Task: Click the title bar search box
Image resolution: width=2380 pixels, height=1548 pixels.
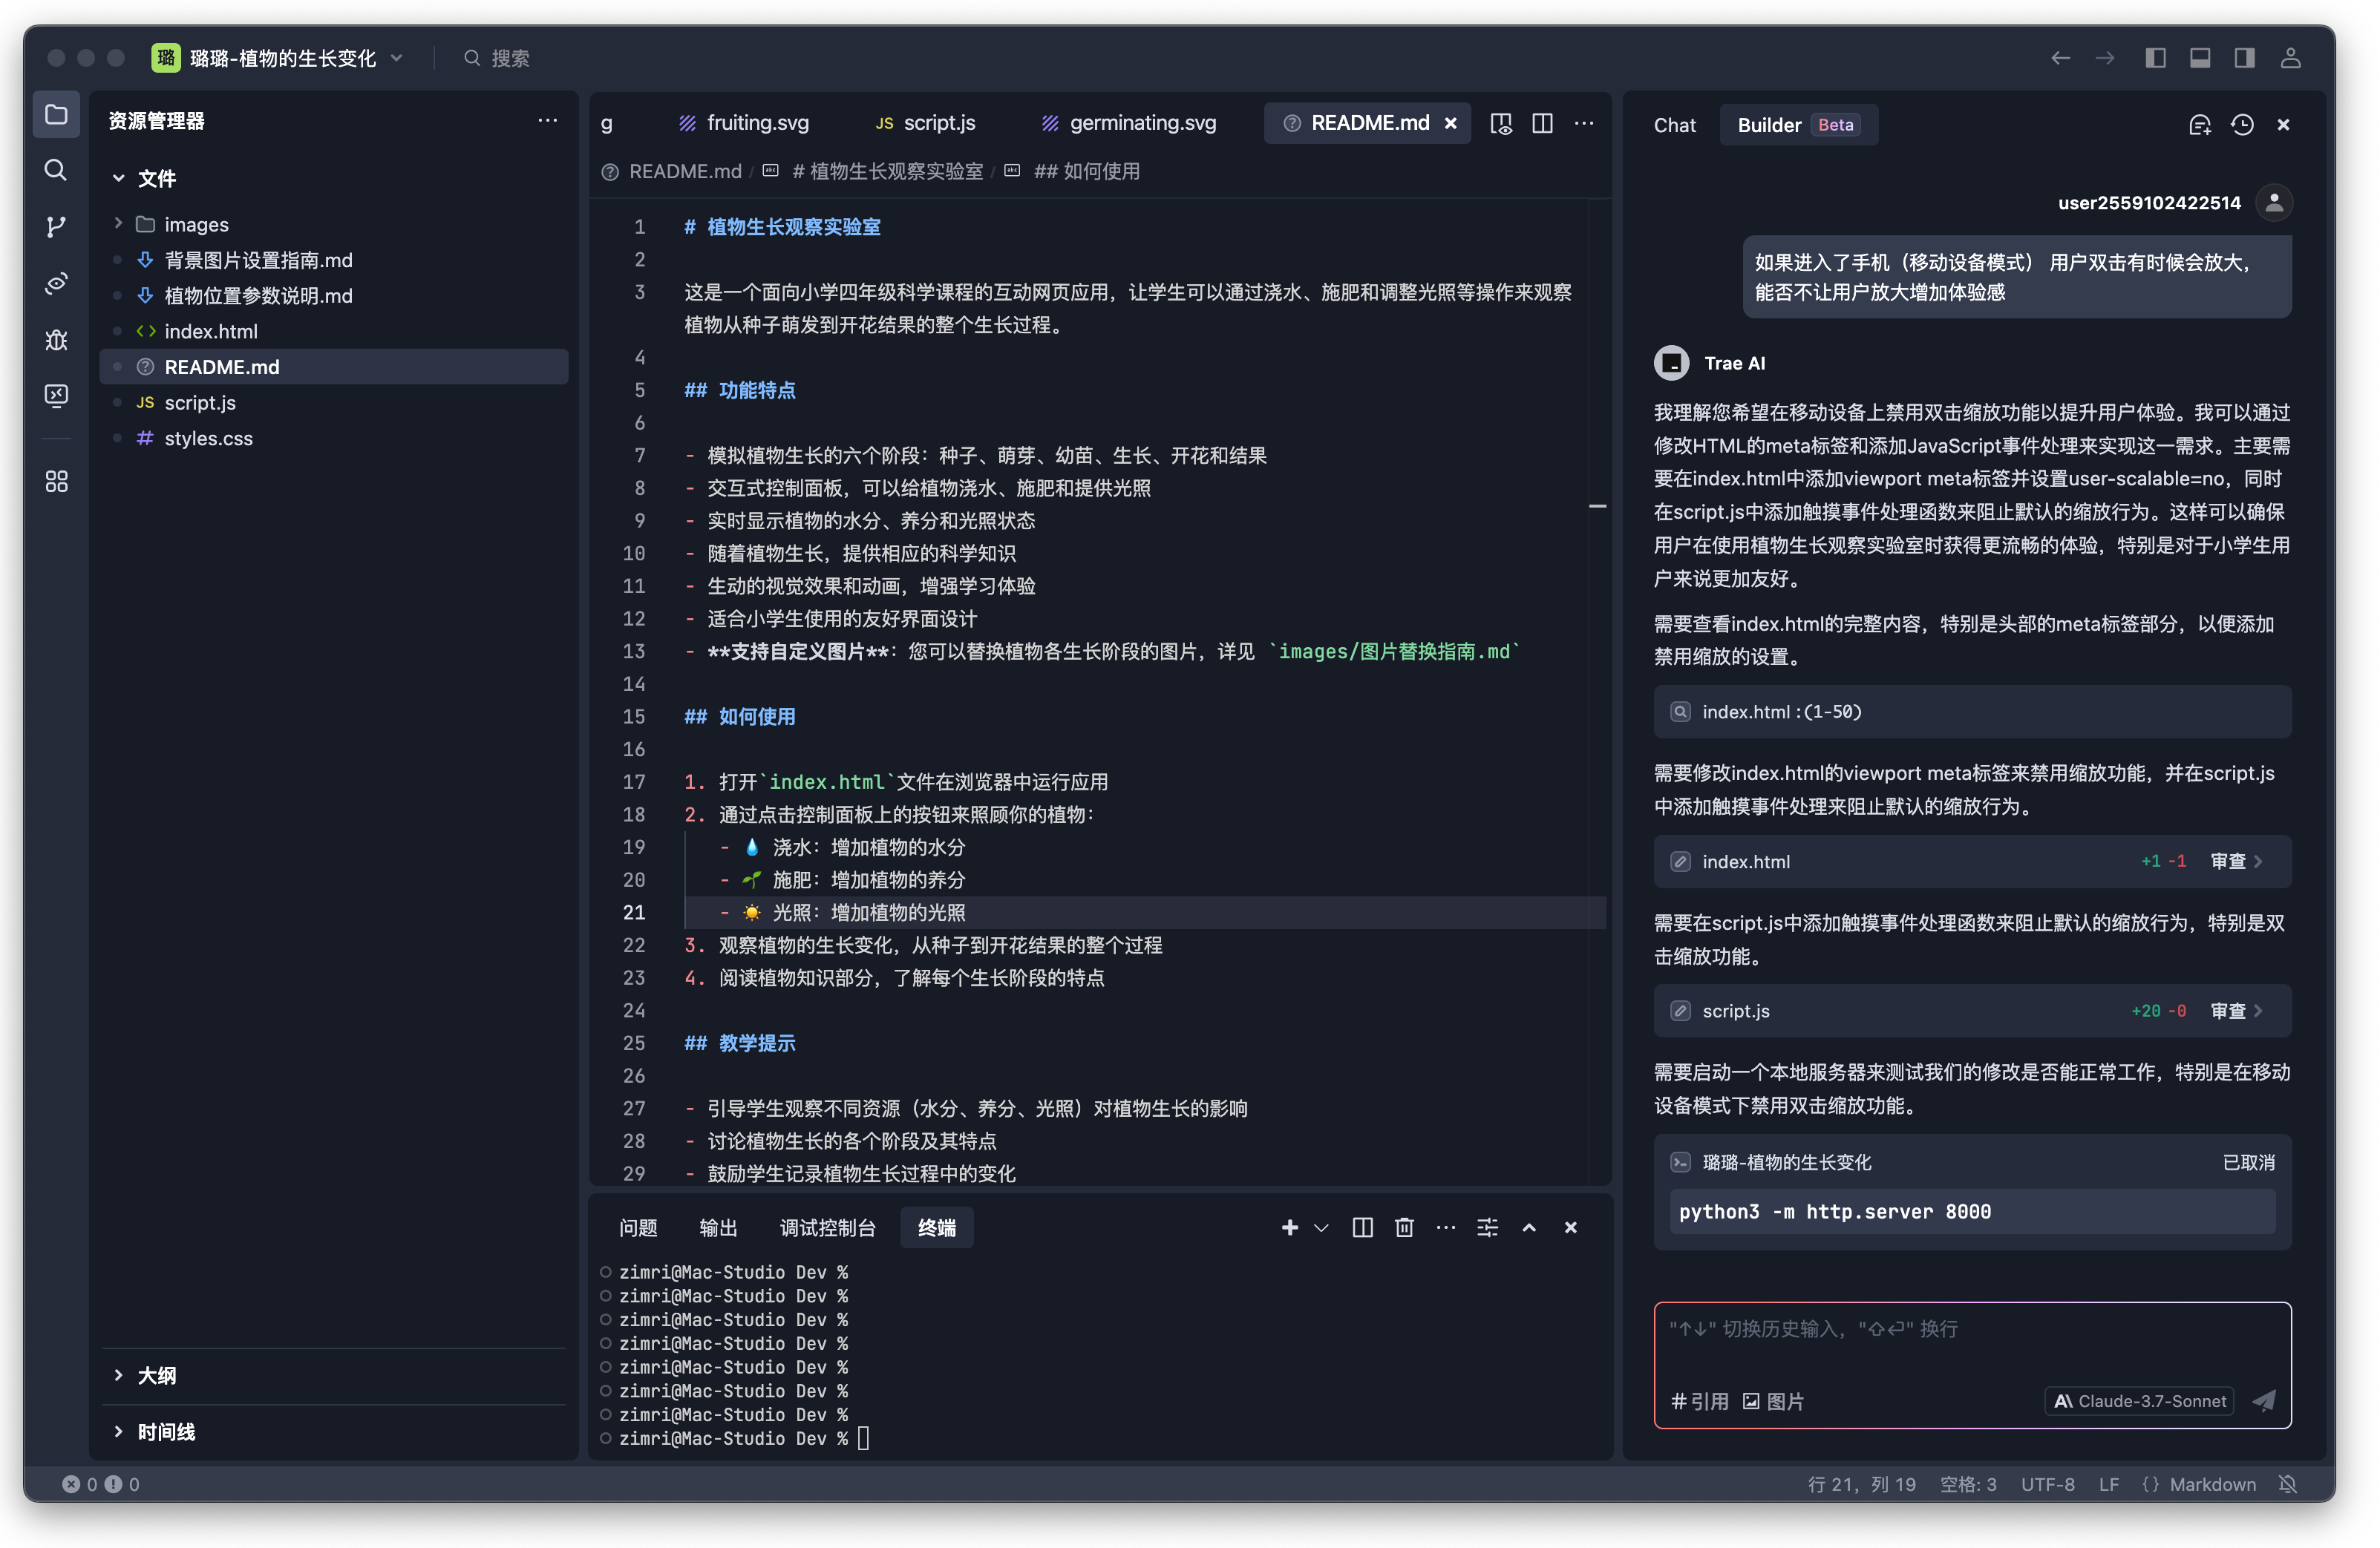Action: [x=497, y=58]
